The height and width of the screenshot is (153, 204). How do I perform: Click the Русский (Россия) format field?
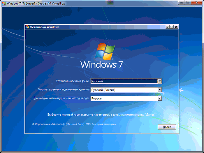click(x=126, y=90)
